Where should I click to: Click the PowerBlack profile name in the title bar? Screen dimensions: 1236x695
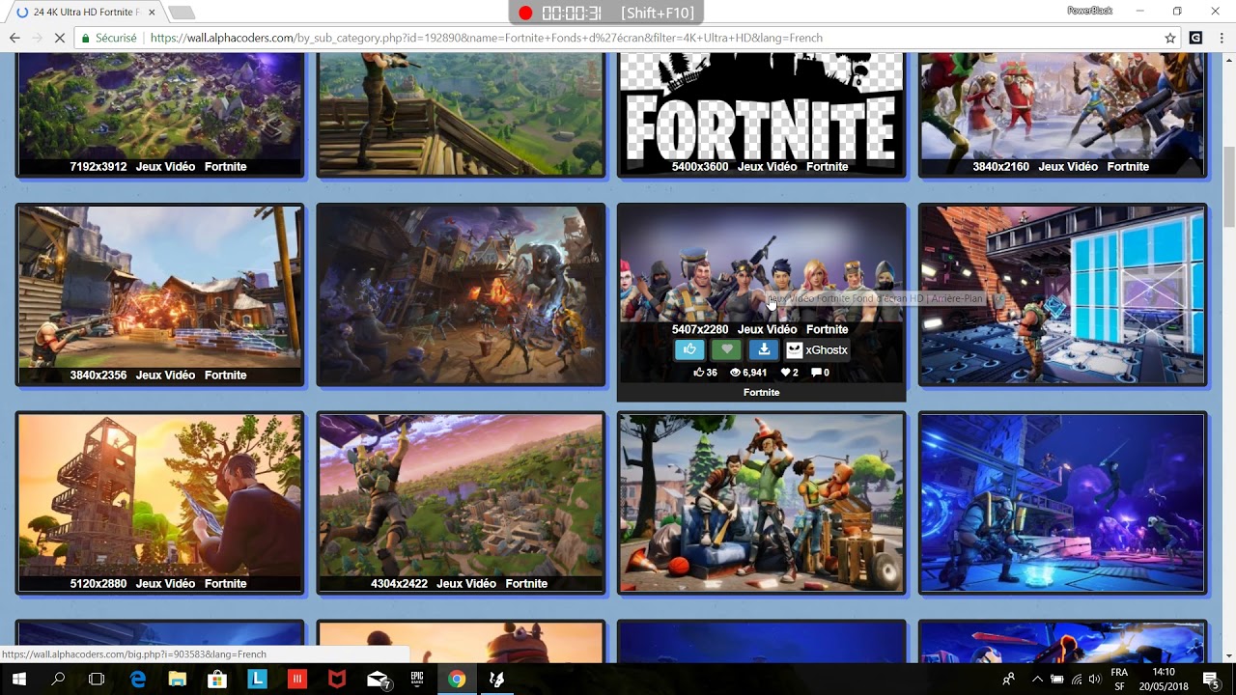1089,11
